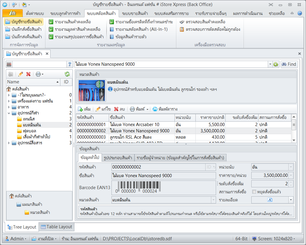The width and height of the screenshot is (306, 245).
Task: Click the grayed add-folder icon in tree toolbar
Action: point(10,74)
